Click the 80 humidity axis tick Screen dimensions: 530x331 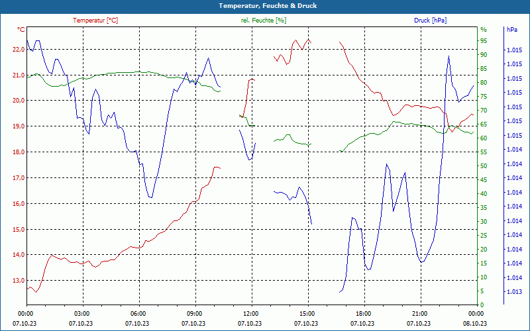click(484, 82)
